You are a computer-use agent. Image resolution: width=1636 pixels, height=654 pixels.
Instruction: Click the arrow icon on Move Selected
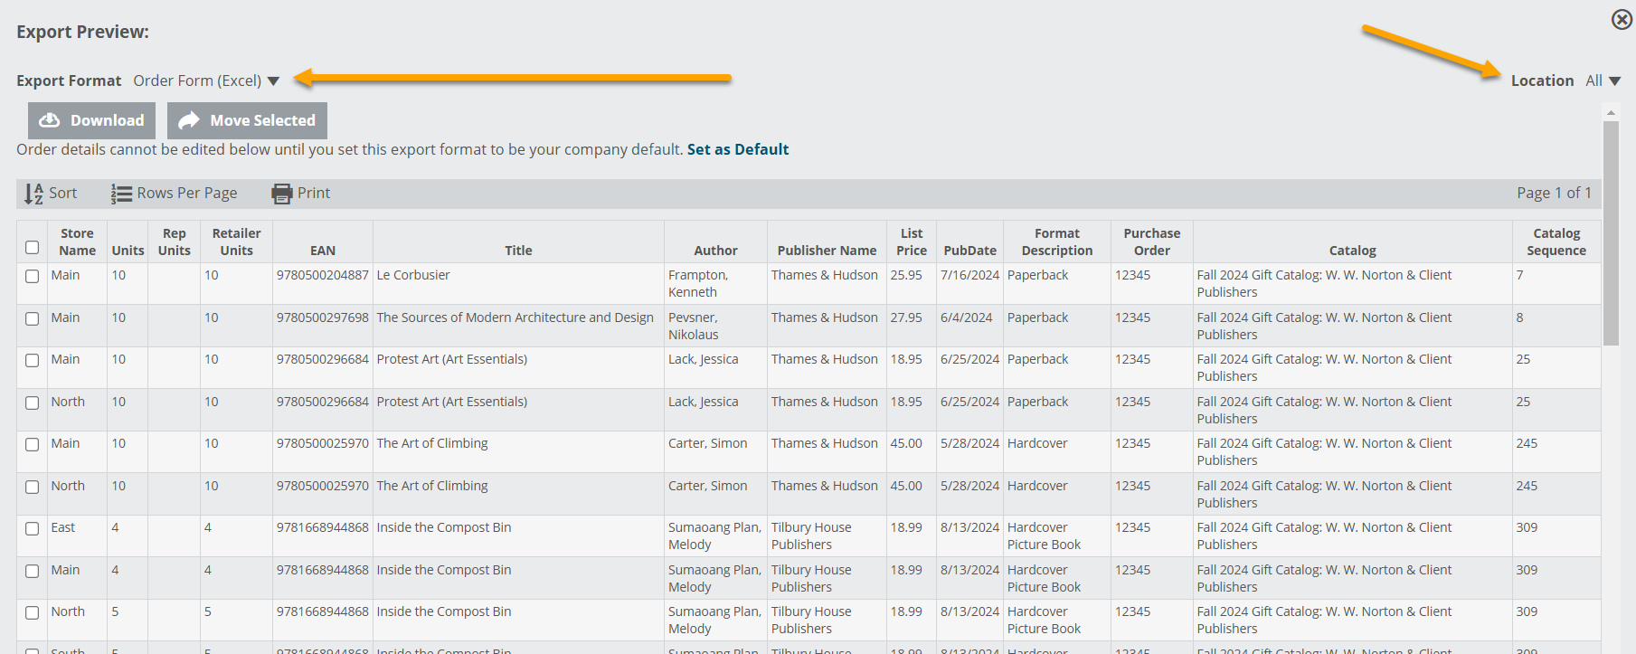[x=189, y=120]
